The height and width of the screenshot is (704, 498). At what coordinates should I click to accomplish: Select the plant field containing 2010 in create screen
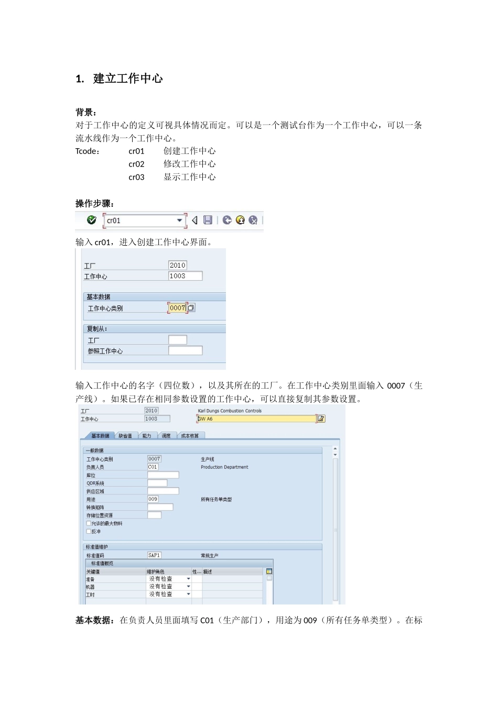(x=178, y=265)
